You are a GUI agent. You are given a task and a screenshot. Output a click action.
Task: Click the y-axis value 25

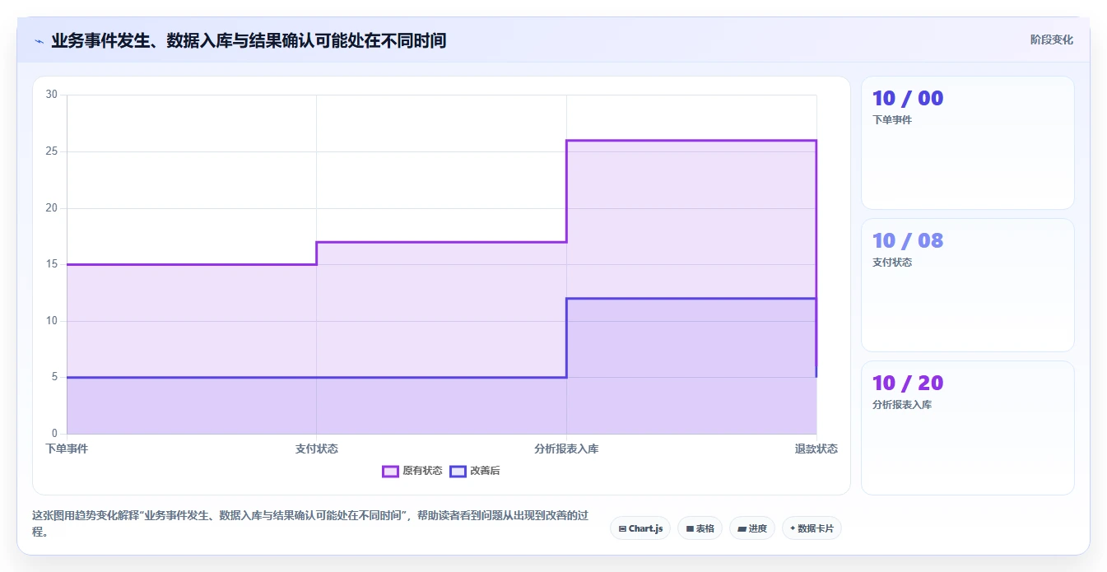[x=52, y=151]
